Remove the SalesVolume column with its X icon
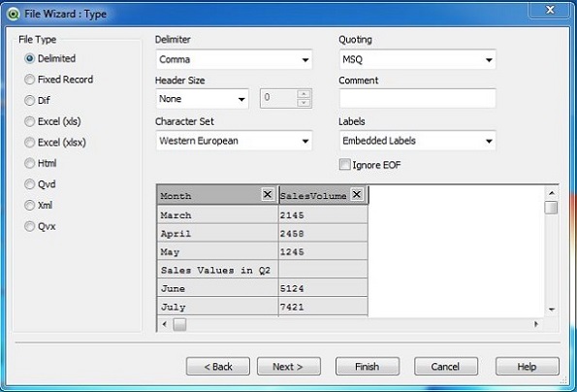 point(357,194)
